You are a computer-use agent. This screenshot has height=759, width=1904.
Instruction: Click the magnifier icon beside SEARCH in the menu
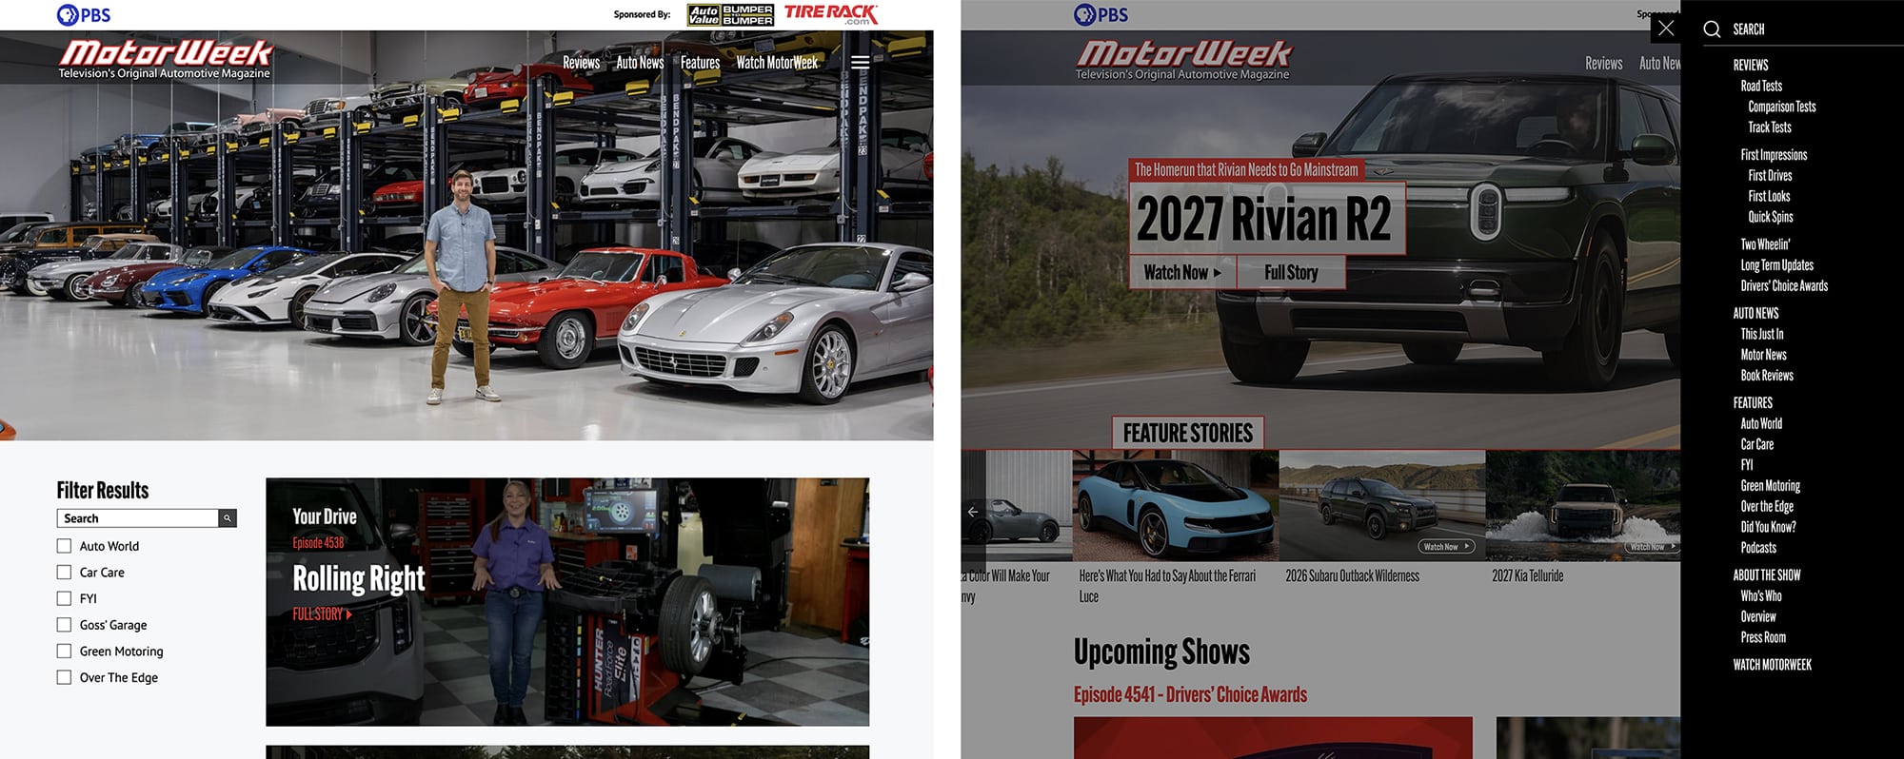click(1712, 29)
